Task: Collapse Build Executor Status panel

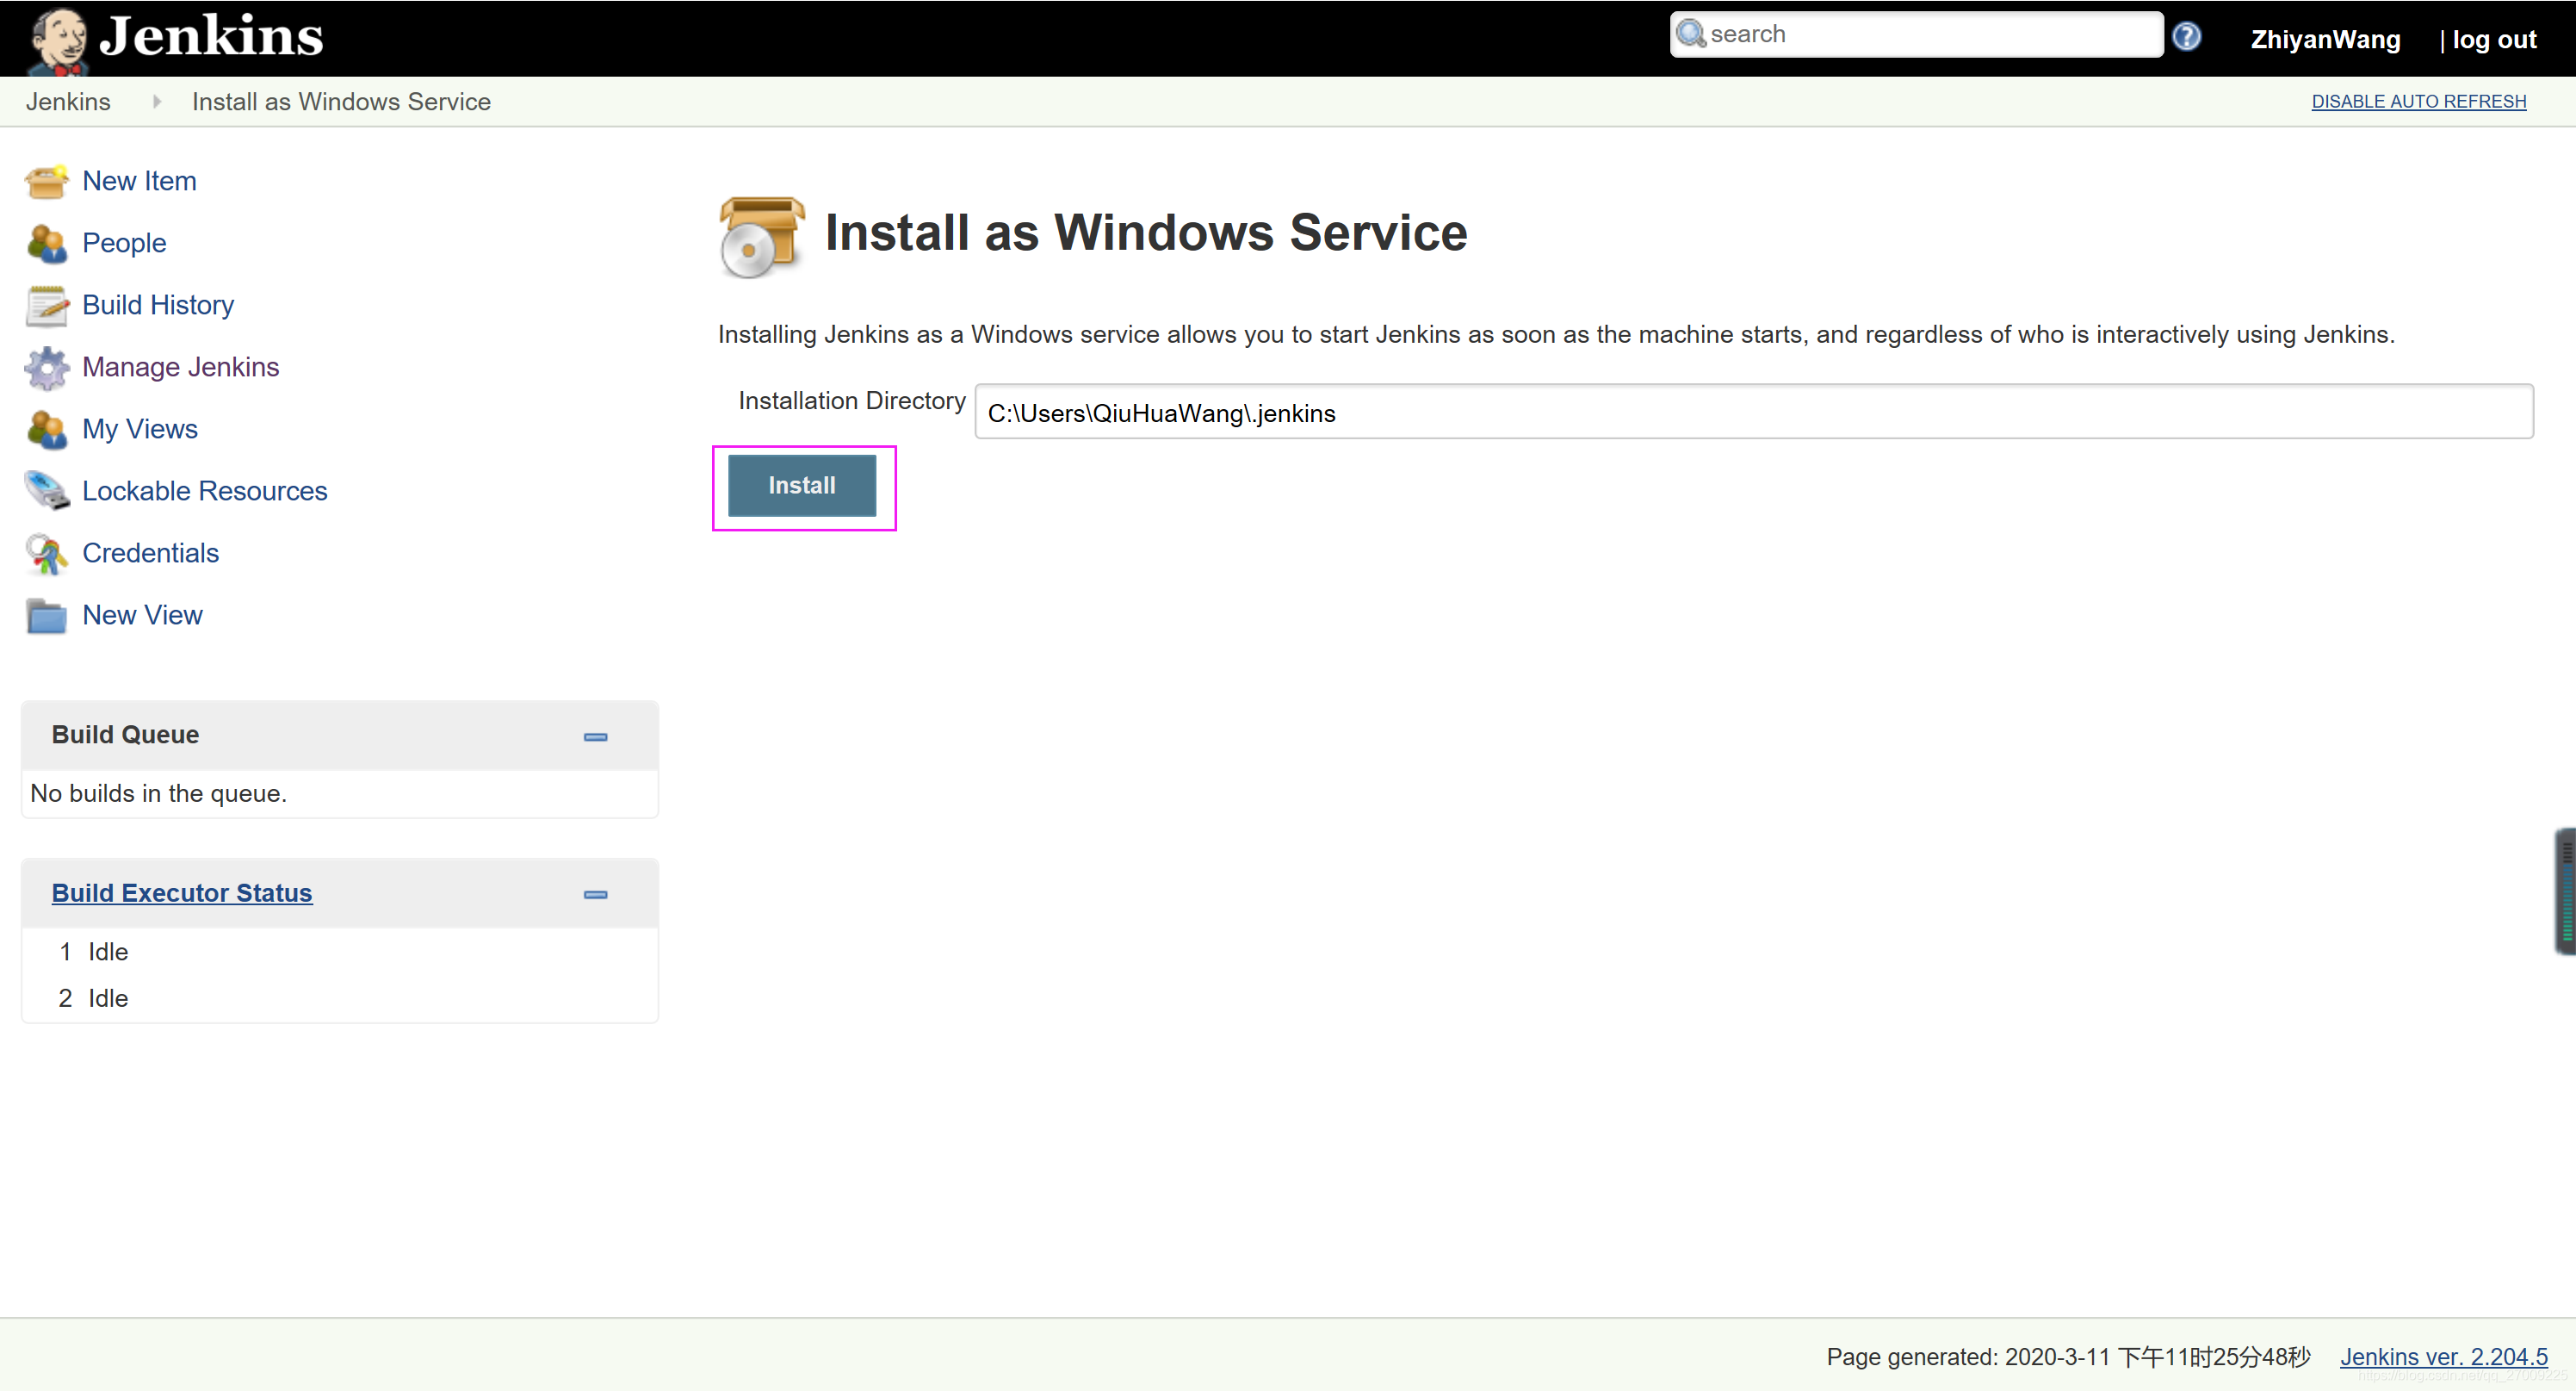Action: [x=596, y=894]
